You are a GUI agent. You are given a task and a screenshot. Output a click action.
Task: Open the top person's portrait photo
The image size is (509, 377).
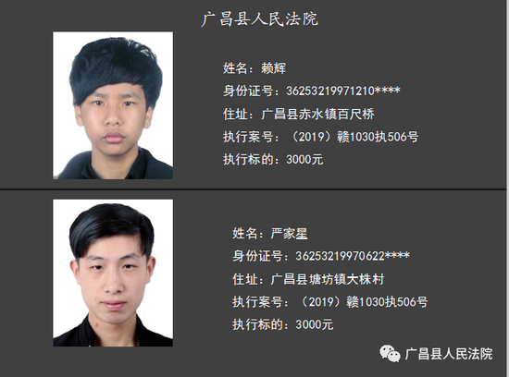(x=113, y=105)
